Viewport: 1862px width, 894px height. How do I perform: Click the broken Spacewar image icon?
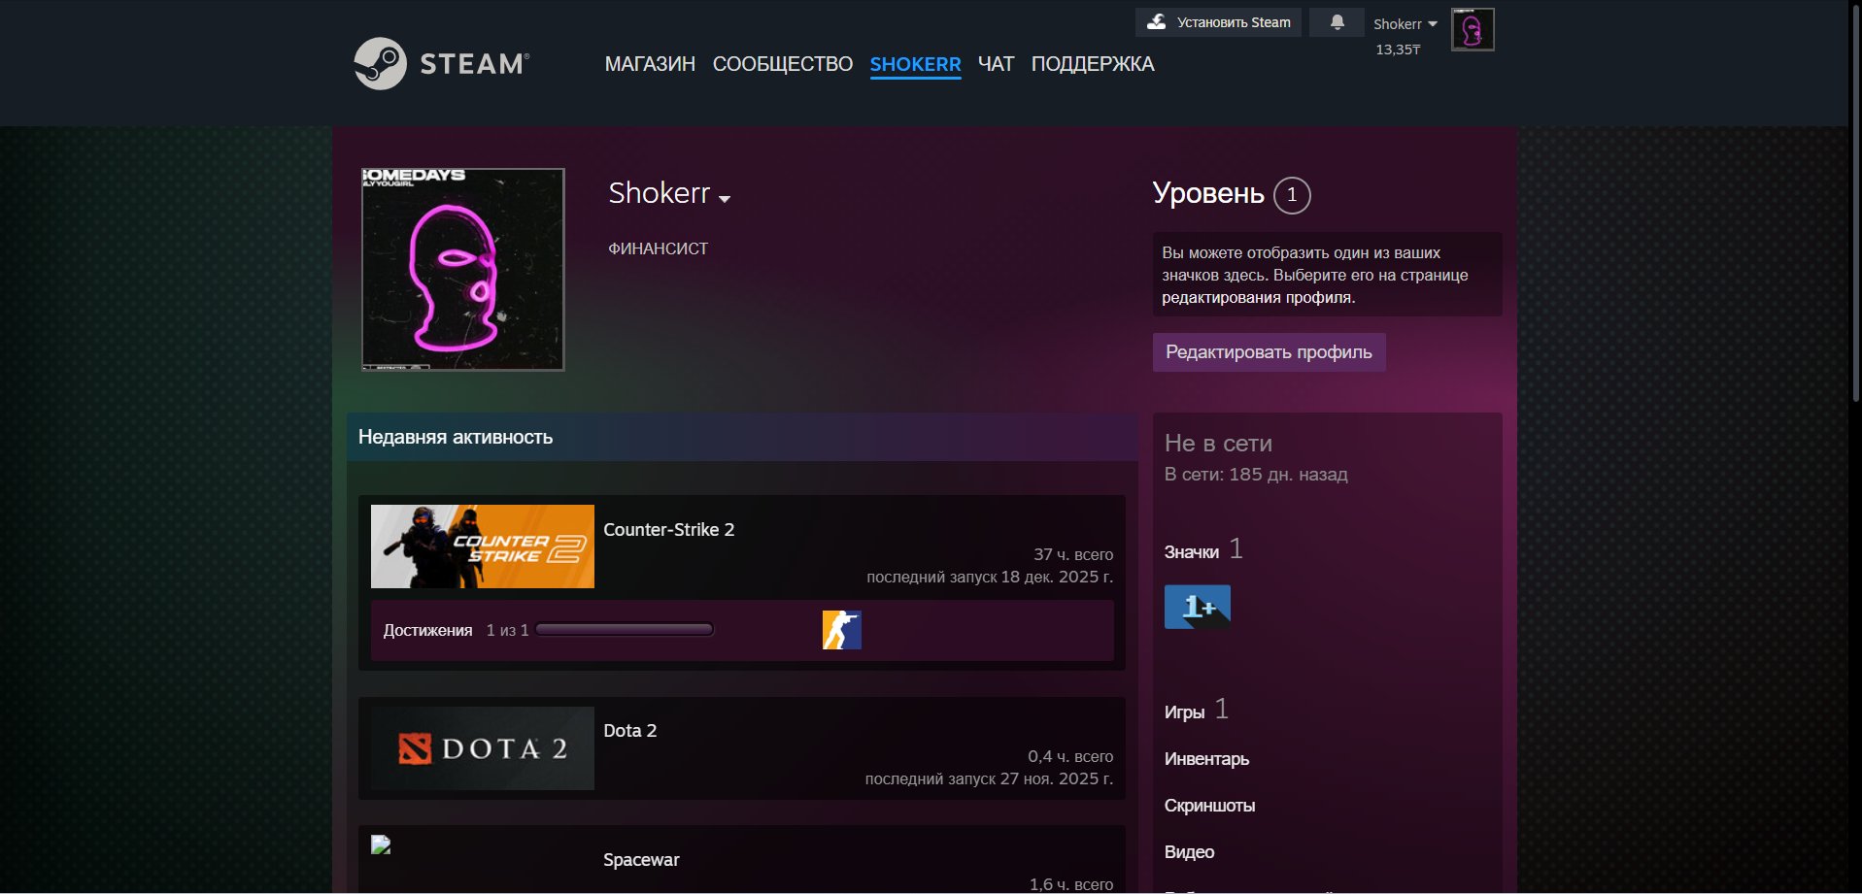(x=381, y=844)
